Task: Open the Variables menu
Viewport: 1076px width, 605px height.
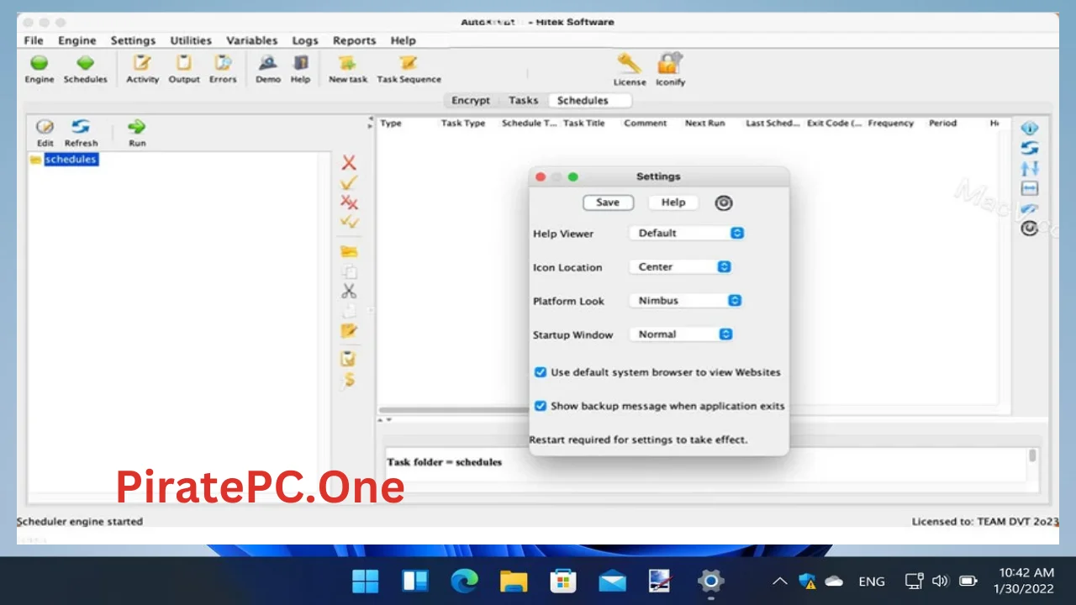Action: tap(251, 40)
